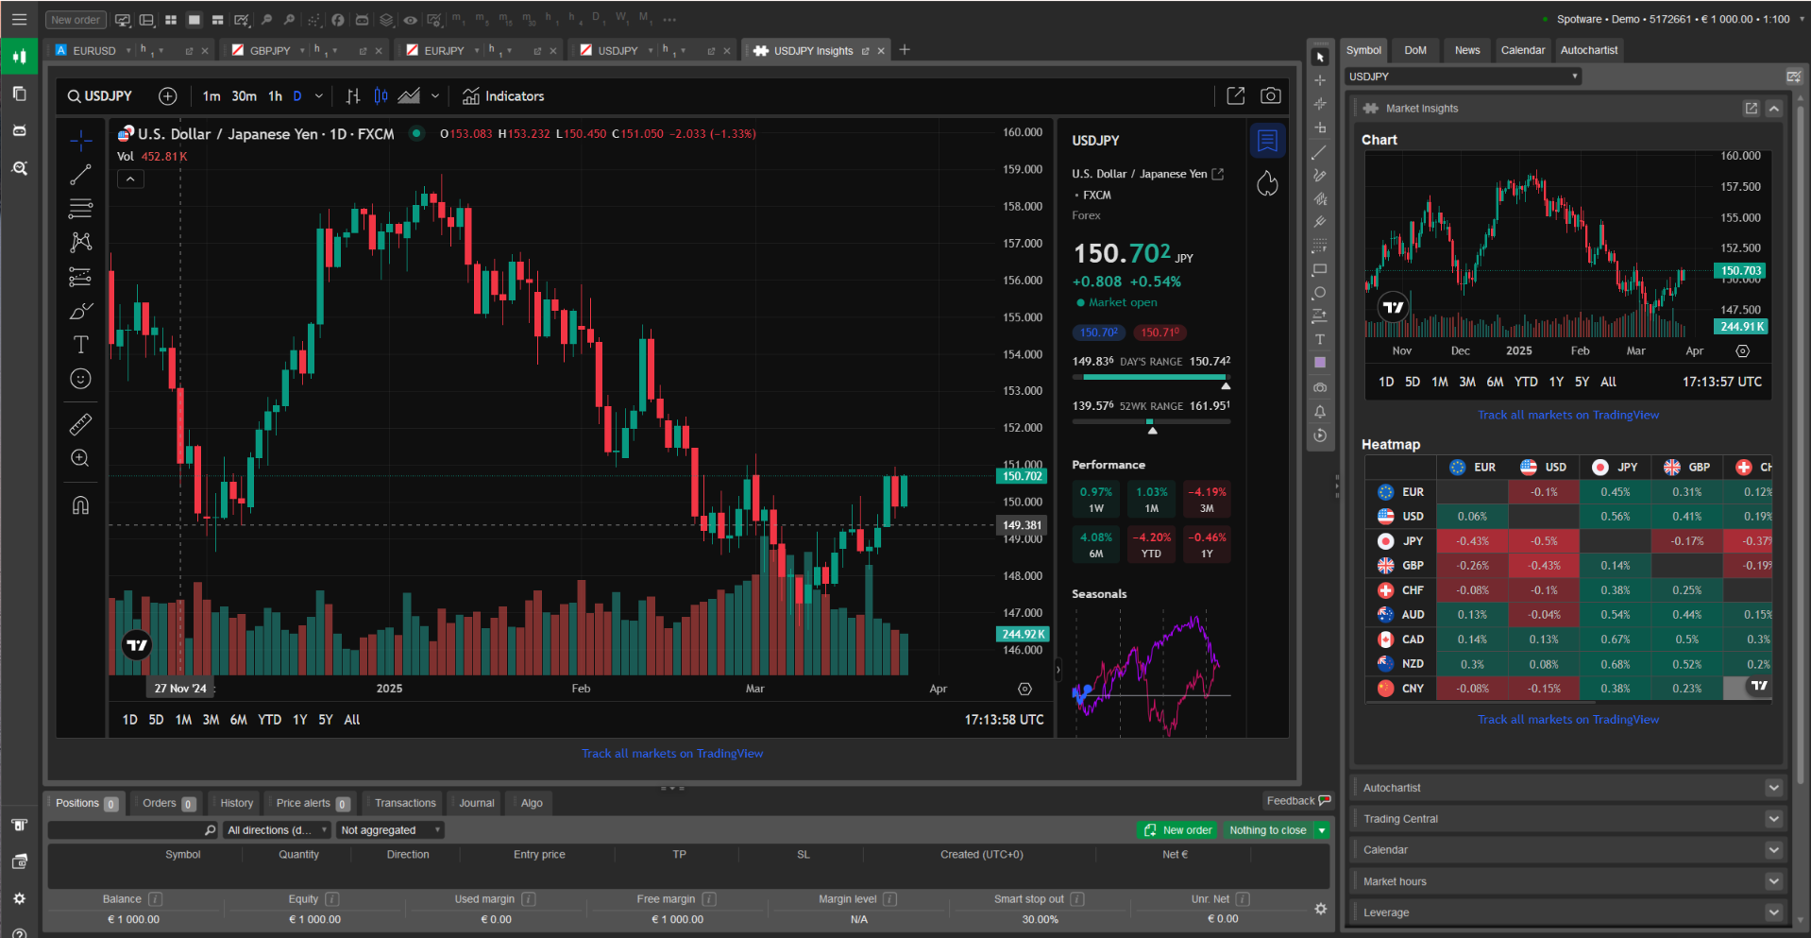Screen dimensions: 1811x938
Task: Click the hotlist flame icon
Action: pyautogui.click(x=1267, y=183)
